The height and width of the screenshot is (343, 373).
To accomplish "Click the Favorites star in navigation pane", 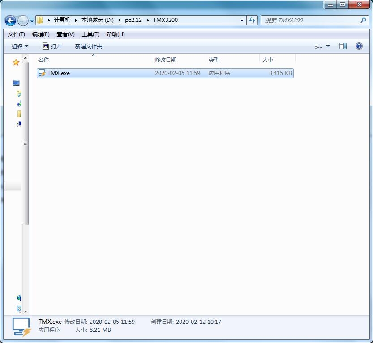I will (16, 63).
